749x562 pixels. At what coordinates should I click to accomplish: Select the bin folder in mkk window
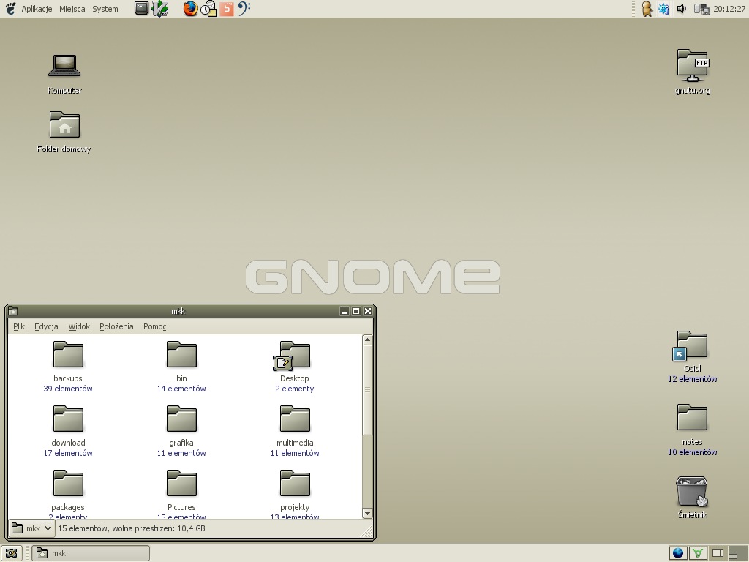(181, 355)
